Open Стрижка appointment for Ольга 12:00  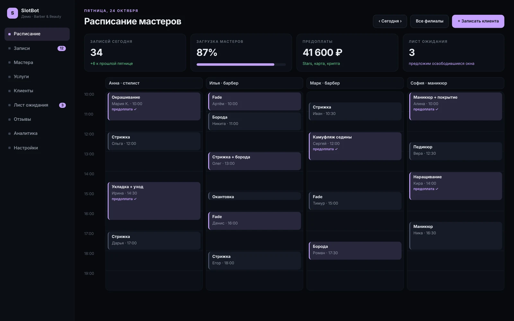pyautogui.click(x=154, y=141)
